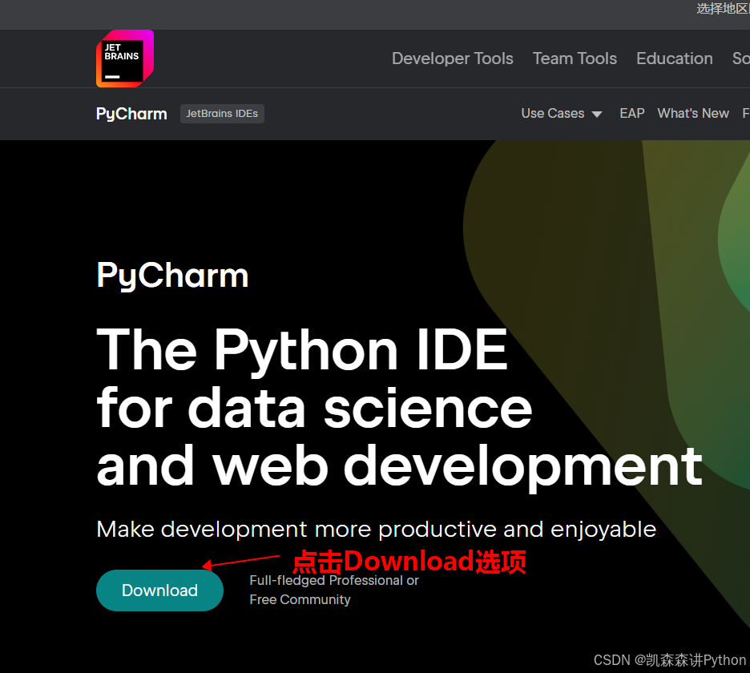
Task: Open the Developer Tools menu
Action: tap(453, 58)
